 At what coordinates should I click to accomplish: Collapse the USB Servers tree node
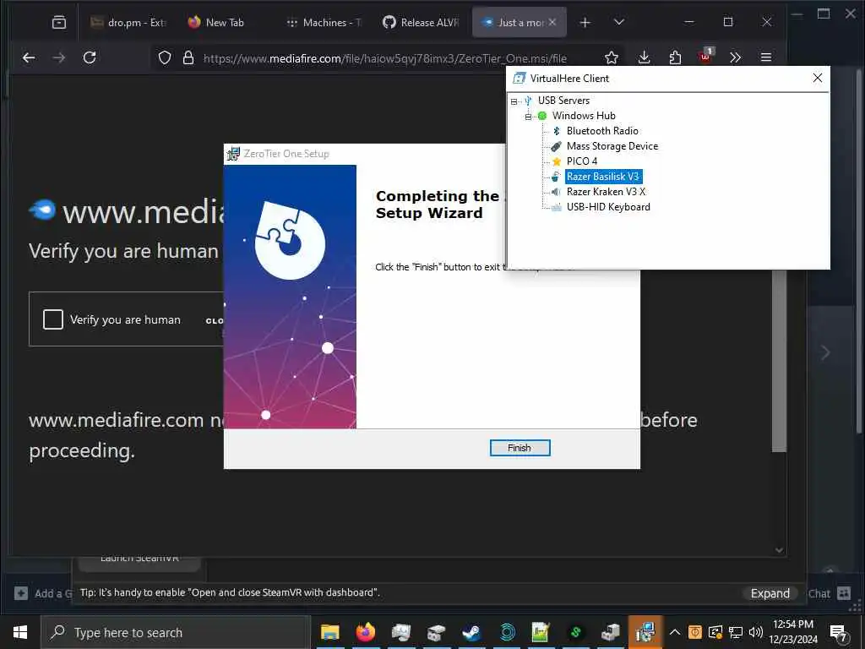click(514, 101)
